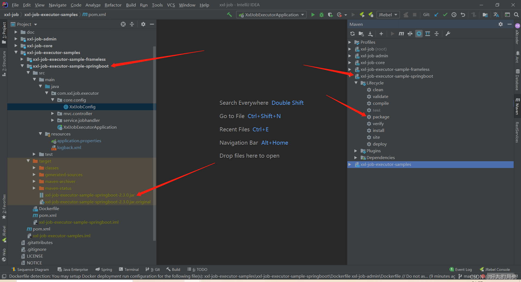The width and height of the screenshot is (521, 282).
Task: Update project via the blue Git arrow
Action: click(x=436, y=15)
